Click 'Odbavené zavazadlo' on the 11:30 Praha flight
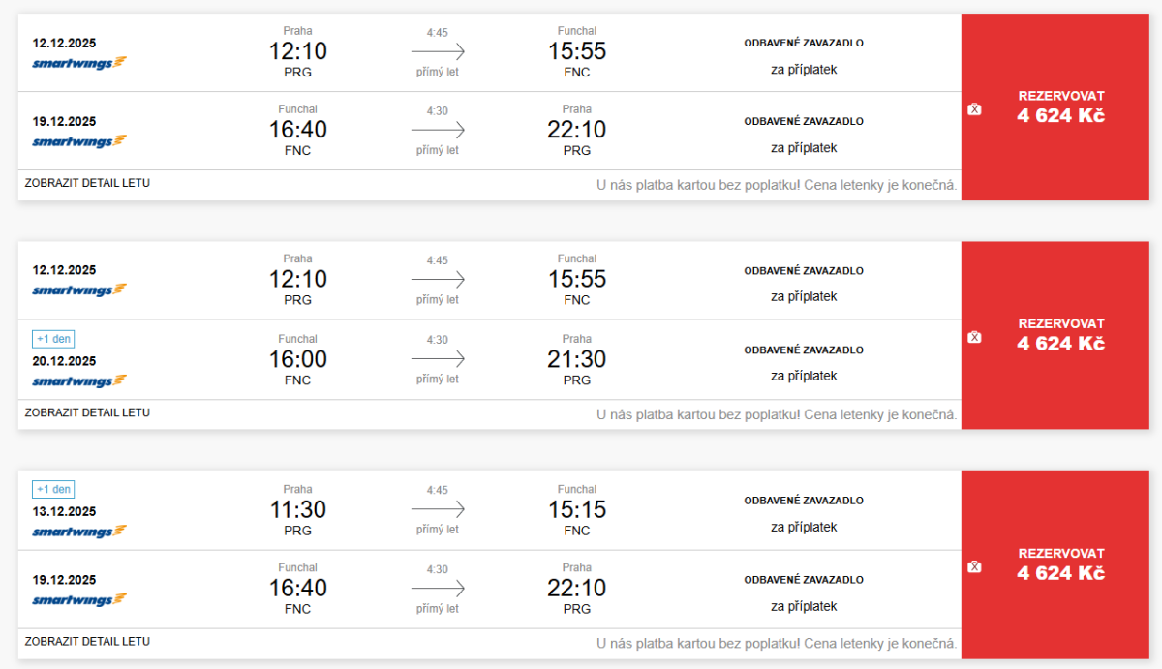 point(804,501)
